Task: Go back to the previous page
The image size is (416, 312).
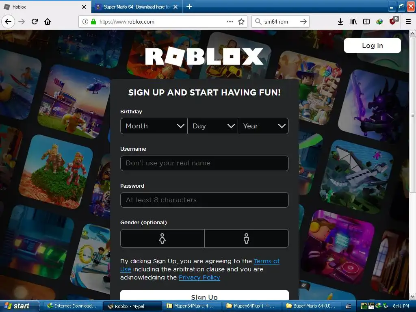Action: click(x=8, y=22)
